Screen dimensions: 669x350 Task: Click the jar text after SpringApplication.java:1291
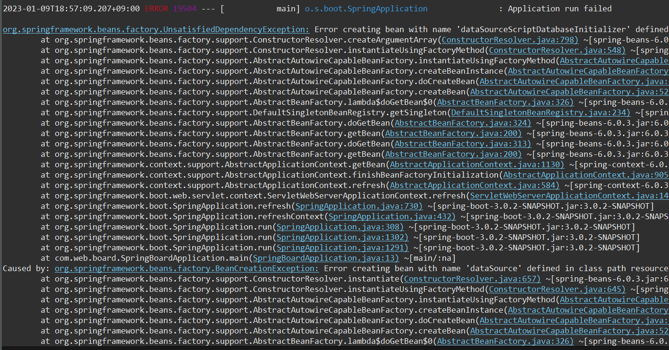[x=526, y=248]
